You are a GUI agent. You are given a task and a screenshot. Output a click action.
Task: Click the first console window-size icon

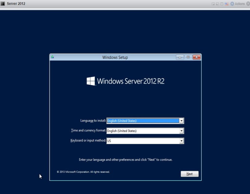213,4
